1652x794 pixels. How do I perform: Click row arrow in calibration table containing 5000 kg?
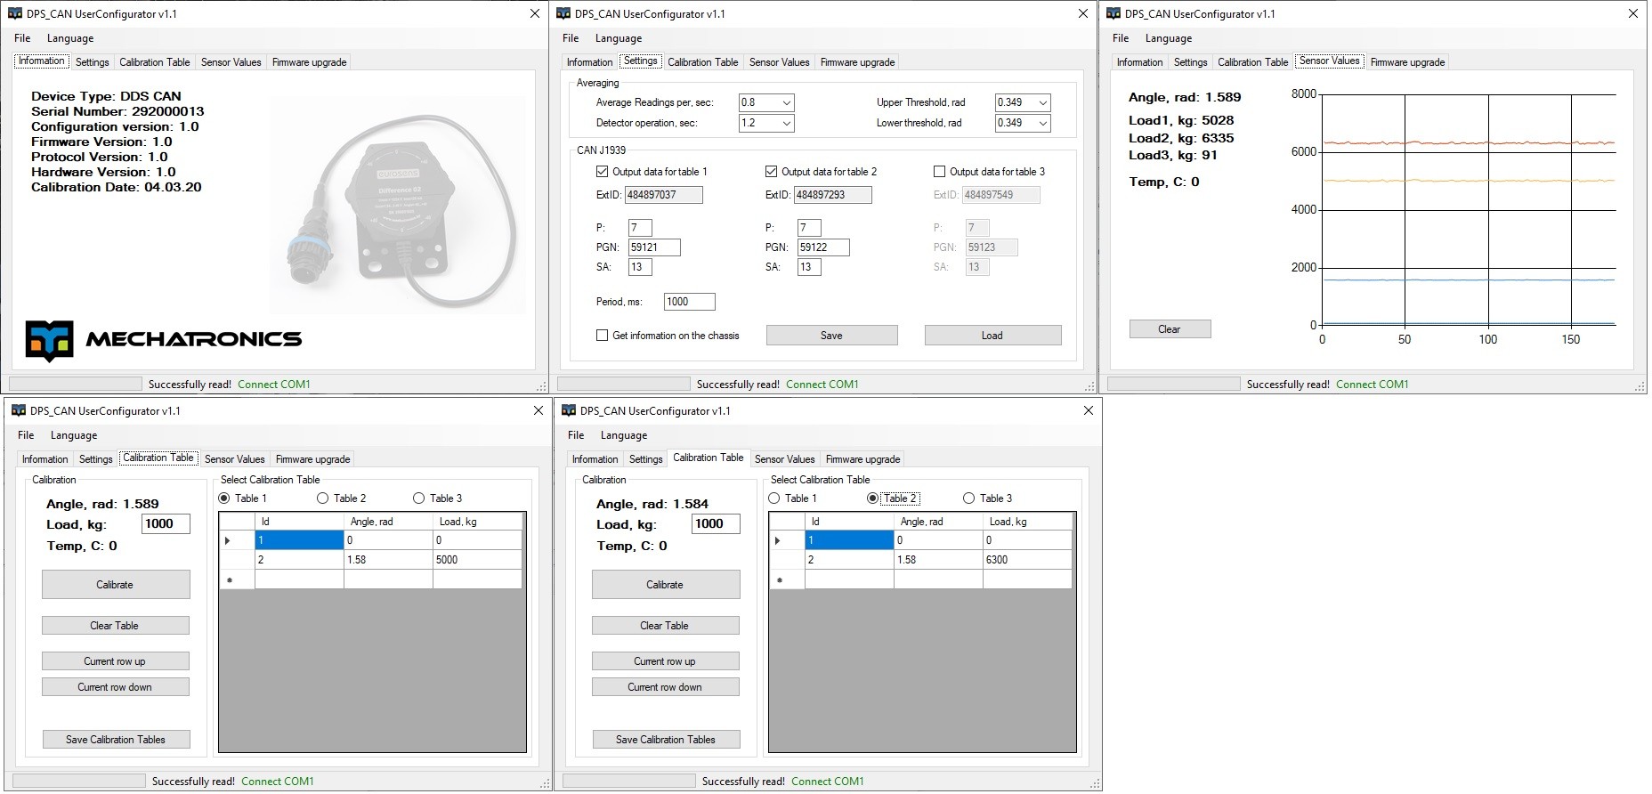point(228,540)
